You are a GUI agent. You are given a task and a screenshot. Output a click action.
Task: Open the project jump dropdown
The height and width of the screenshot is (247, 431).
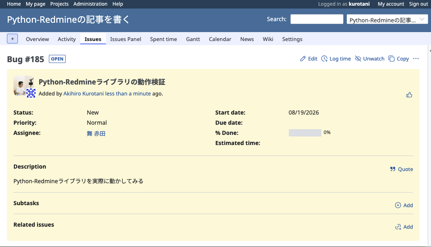tap(387, 20)
